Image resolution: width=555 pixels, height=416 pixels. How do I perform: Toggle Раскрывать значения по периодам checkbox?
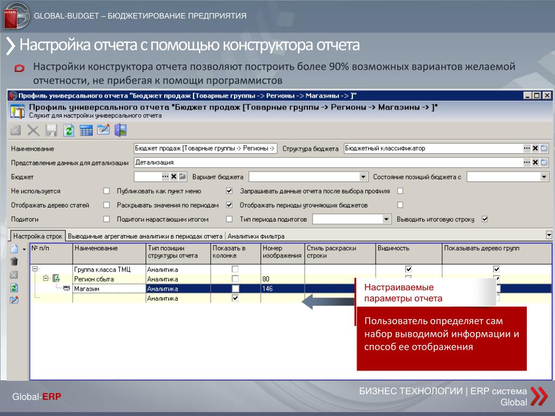point(229,205)
